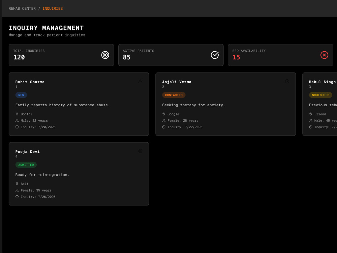Click the warning icon on Rohit Sharma card
Screen dimensions: 337x253
pos(140,81)
